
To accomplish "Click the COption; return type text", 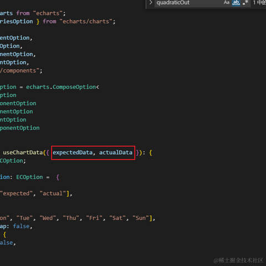I will 13,161.
